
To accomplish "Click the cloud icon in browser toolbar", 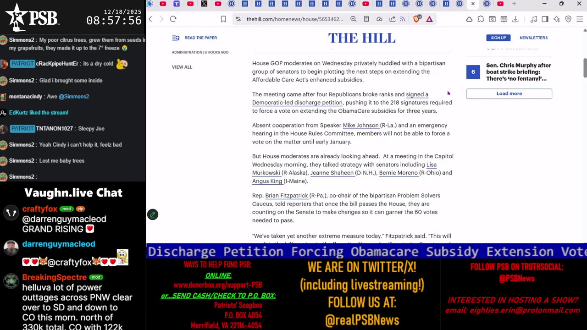I will [x=469, y=19].
